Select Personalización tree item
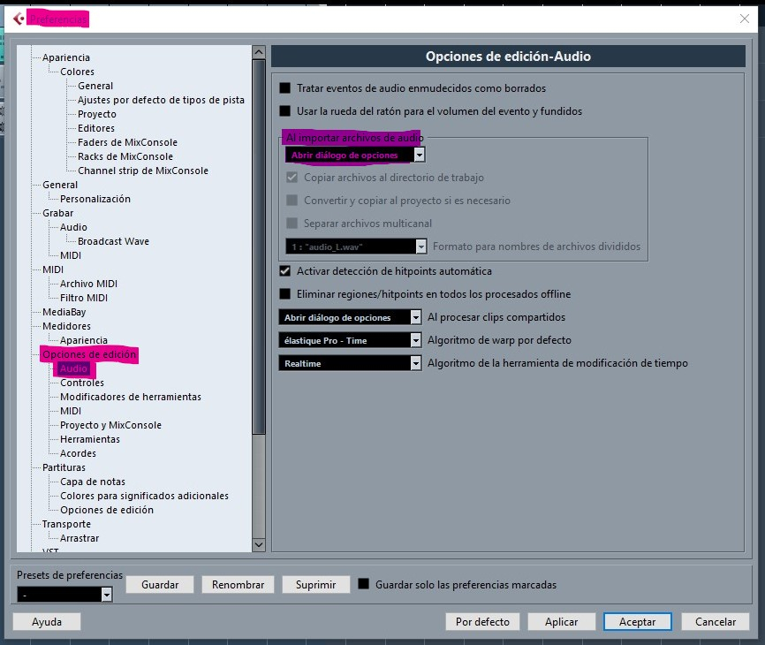Viewport: 765px width, 645px height. click(95, 199)
